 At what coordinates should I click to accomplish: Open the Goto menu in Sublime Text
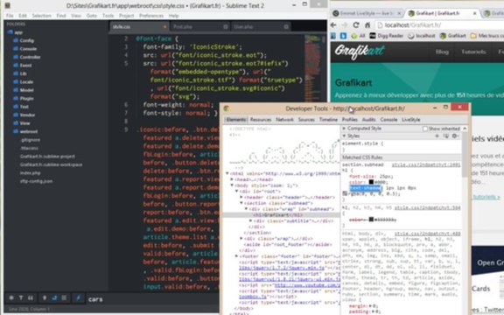[x=91, y=16]
